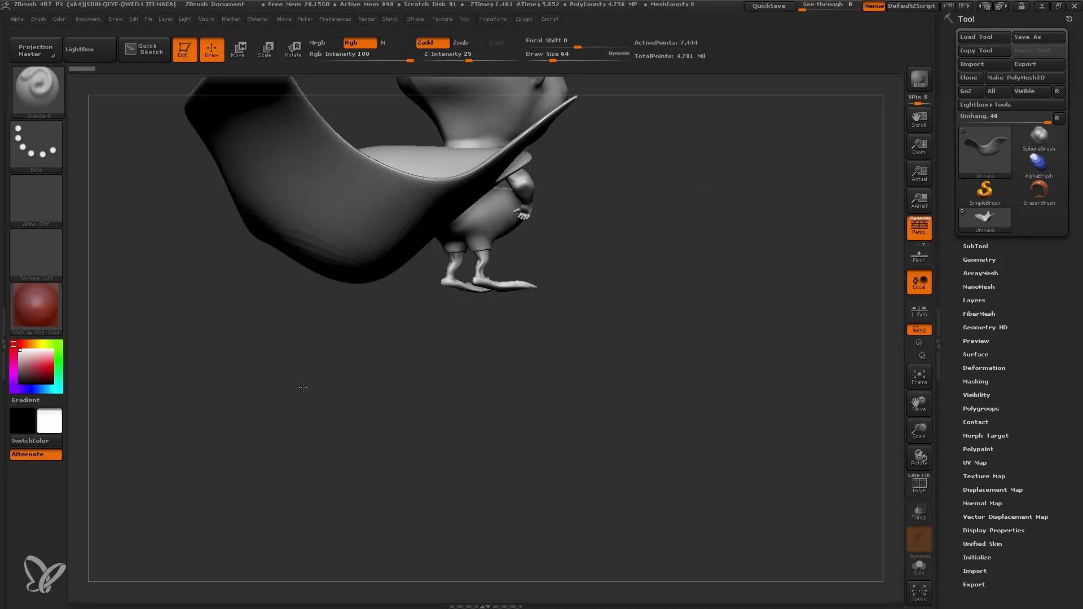
Task: Select the Umhang tool thumbnail
Action: click(x=985, y=152)
